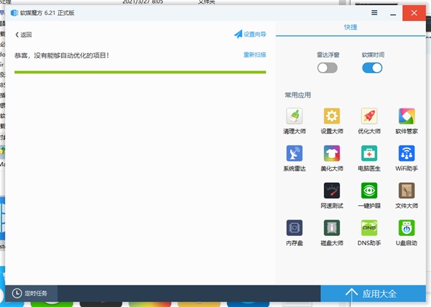Open 软件管家 software manager
The width and height of the screenshot is (431, 307).
[x=407, y=116]
